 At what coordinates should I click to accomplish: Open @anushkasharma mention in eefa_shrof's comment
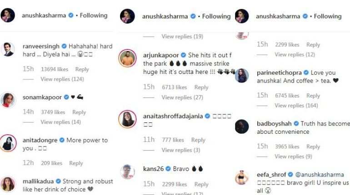(x=320, y=175)
